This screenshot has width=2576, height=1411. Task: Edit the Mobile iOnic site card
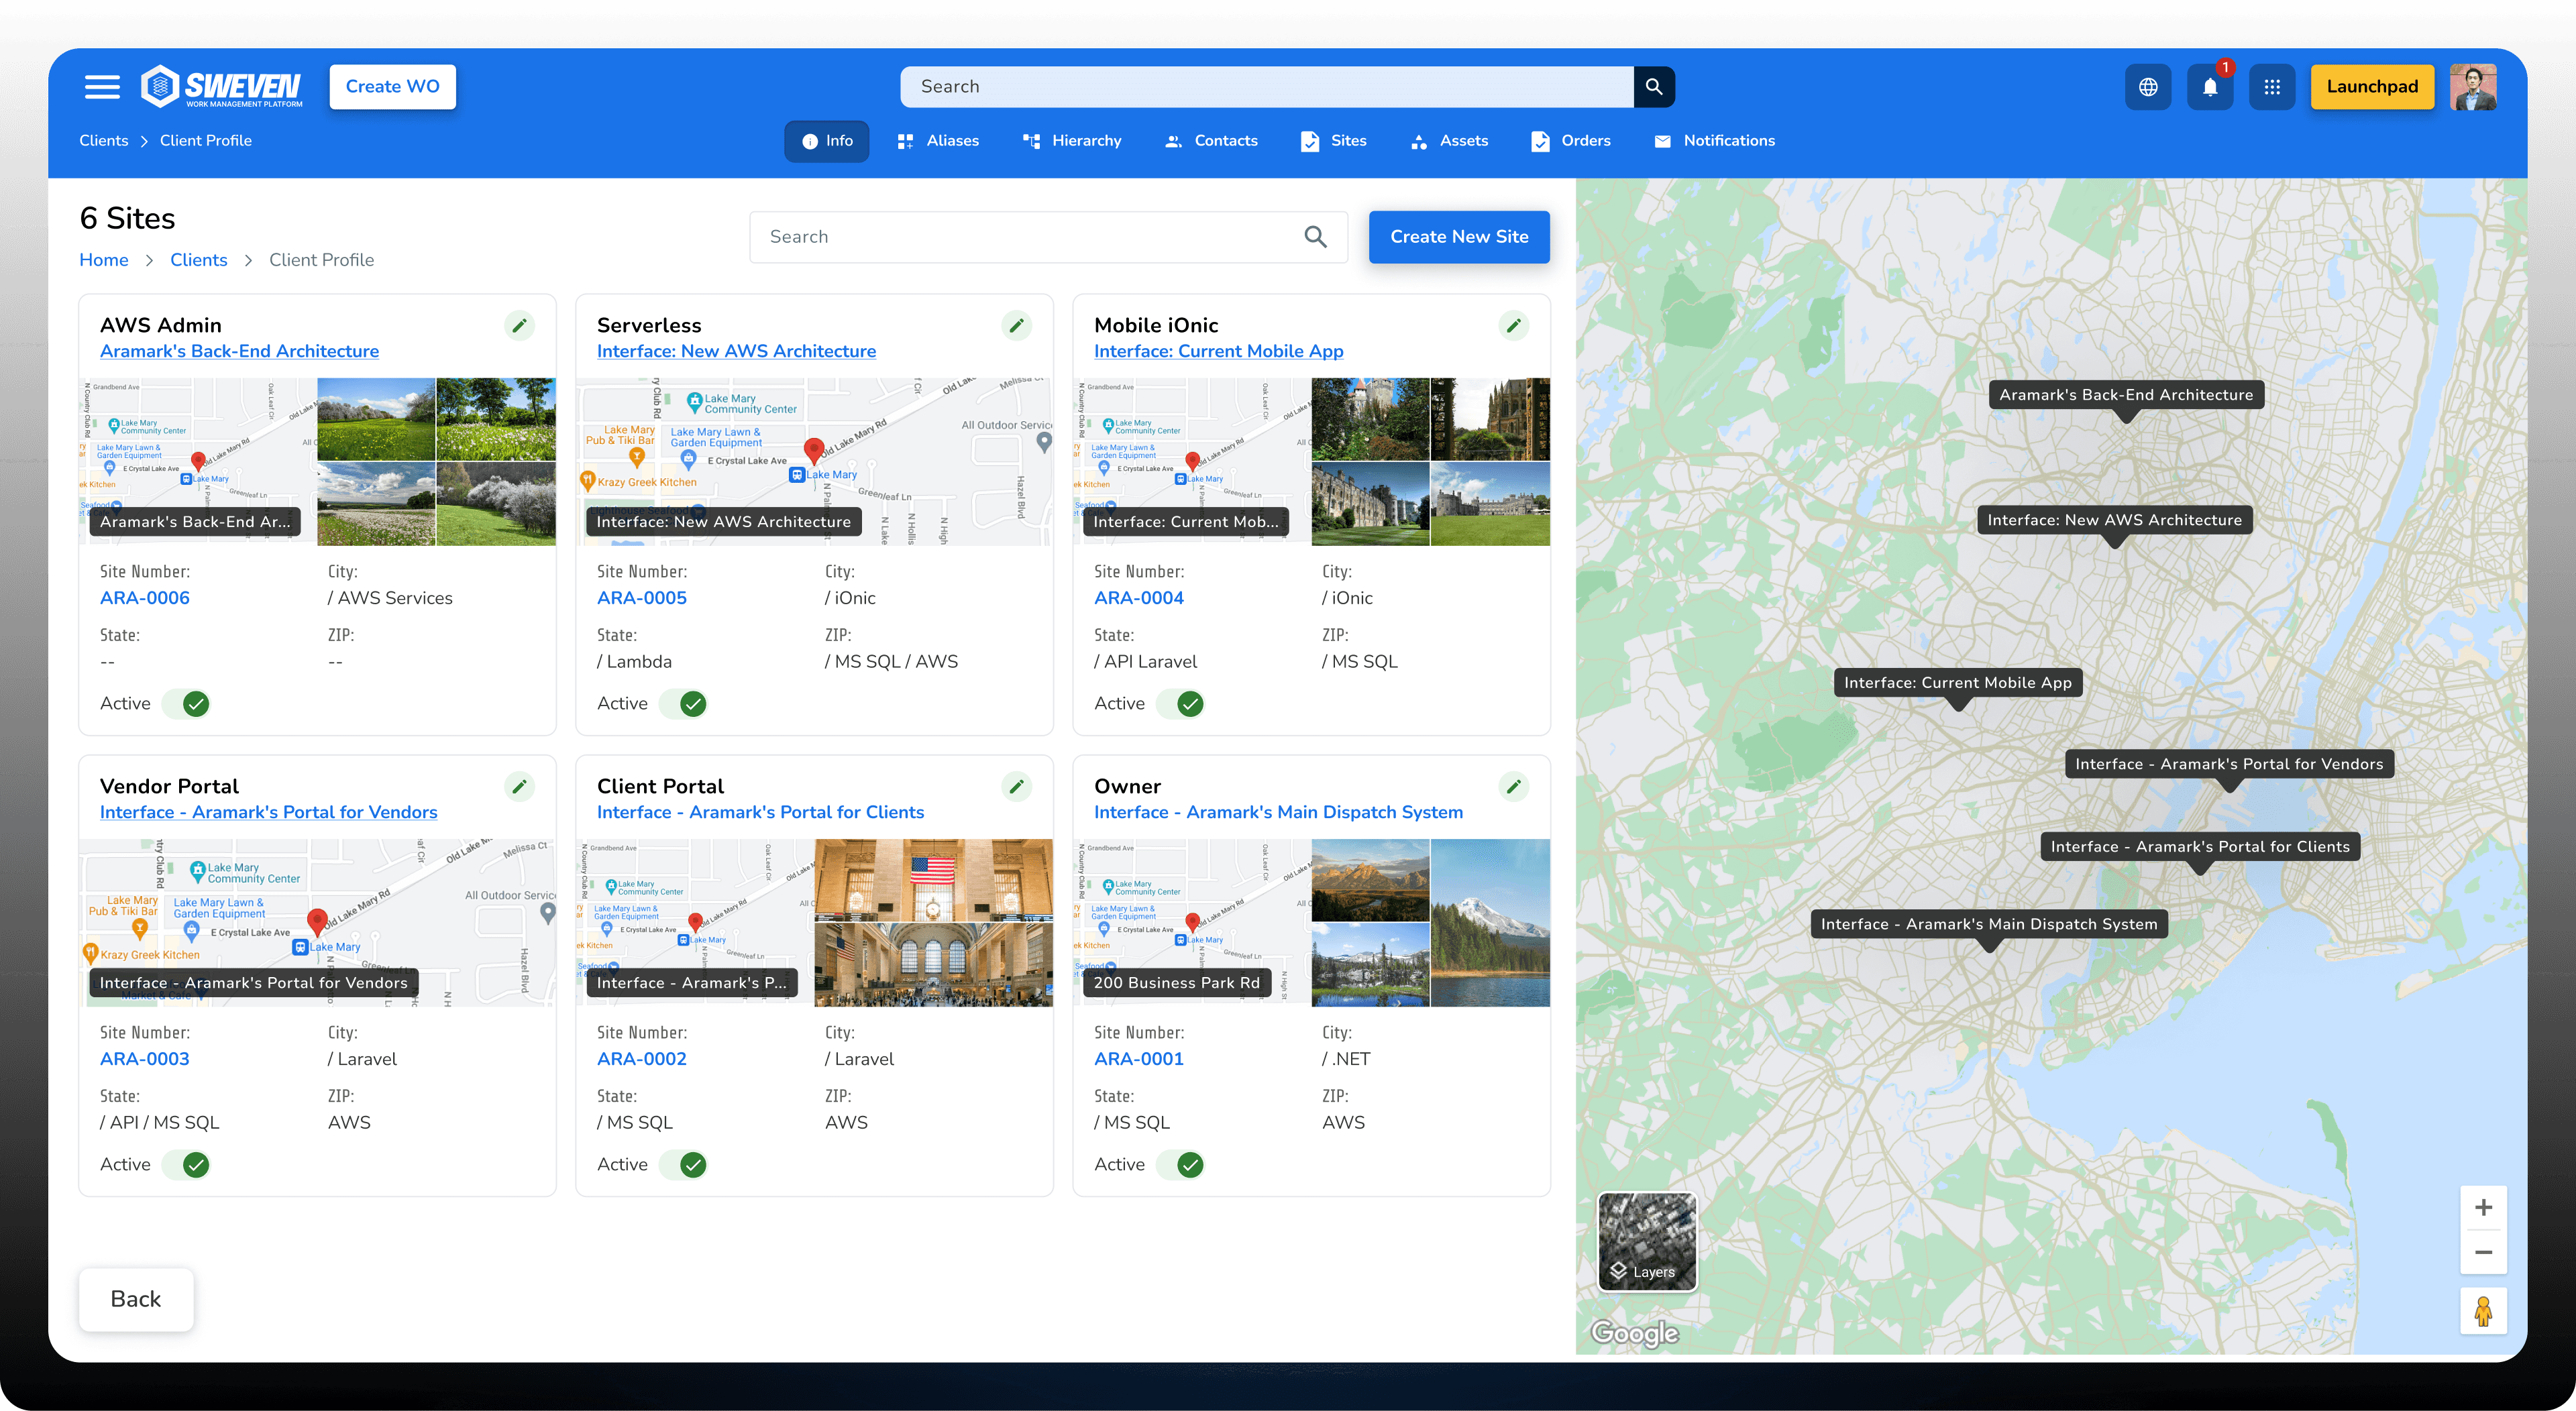pos(1513,325)
